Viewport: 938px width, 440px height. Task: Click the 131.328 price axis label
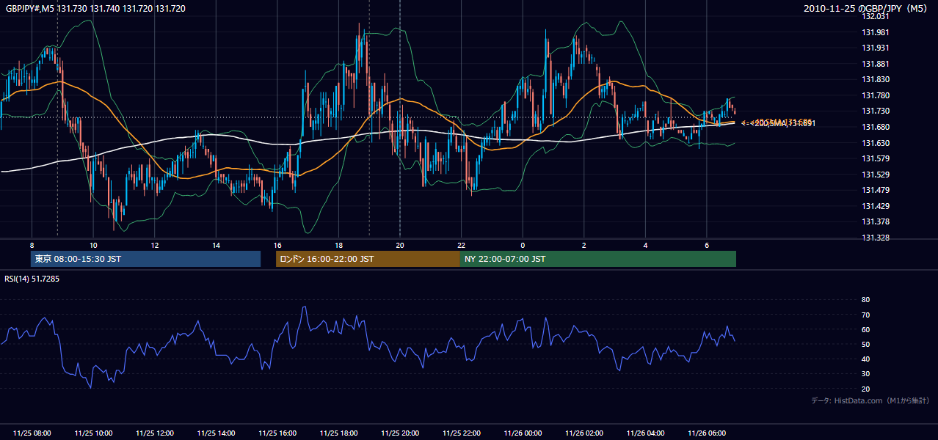pos(876,238)
